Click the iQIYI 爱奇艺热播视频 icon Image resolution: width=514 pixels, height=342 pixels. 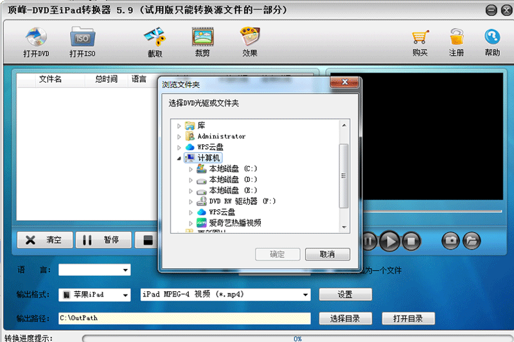click(x=202, y=223)
